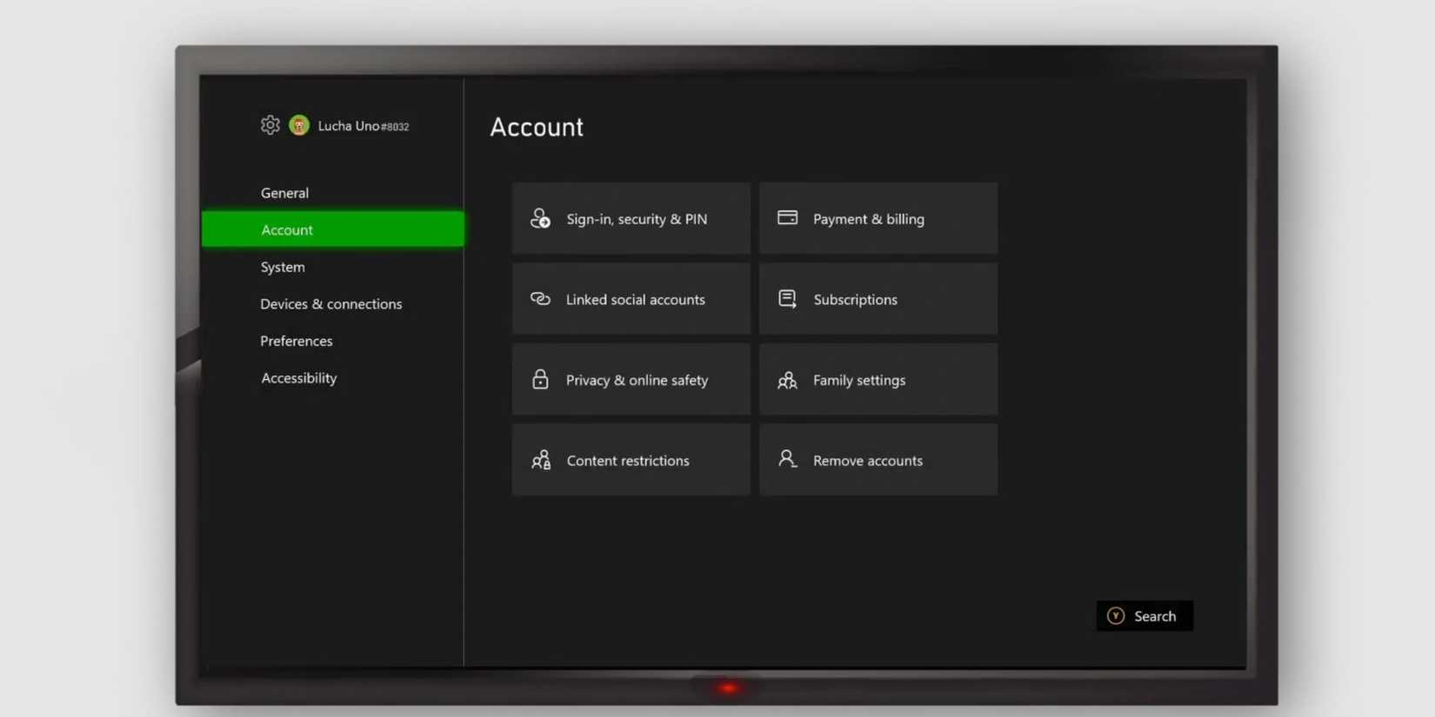Click the Remove accounts person icon
This screenshot has height=717, width=1435.
click(x=787, y=459)
